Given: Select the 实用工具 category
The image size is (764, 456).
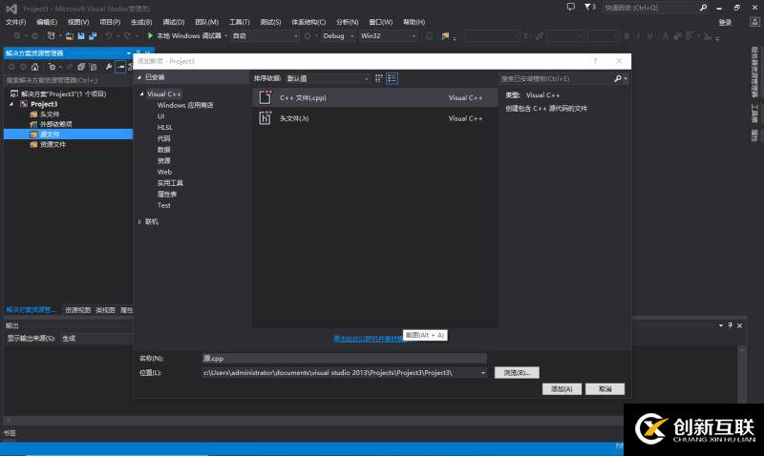Looking at the screenshot, I should coord(170,183).
